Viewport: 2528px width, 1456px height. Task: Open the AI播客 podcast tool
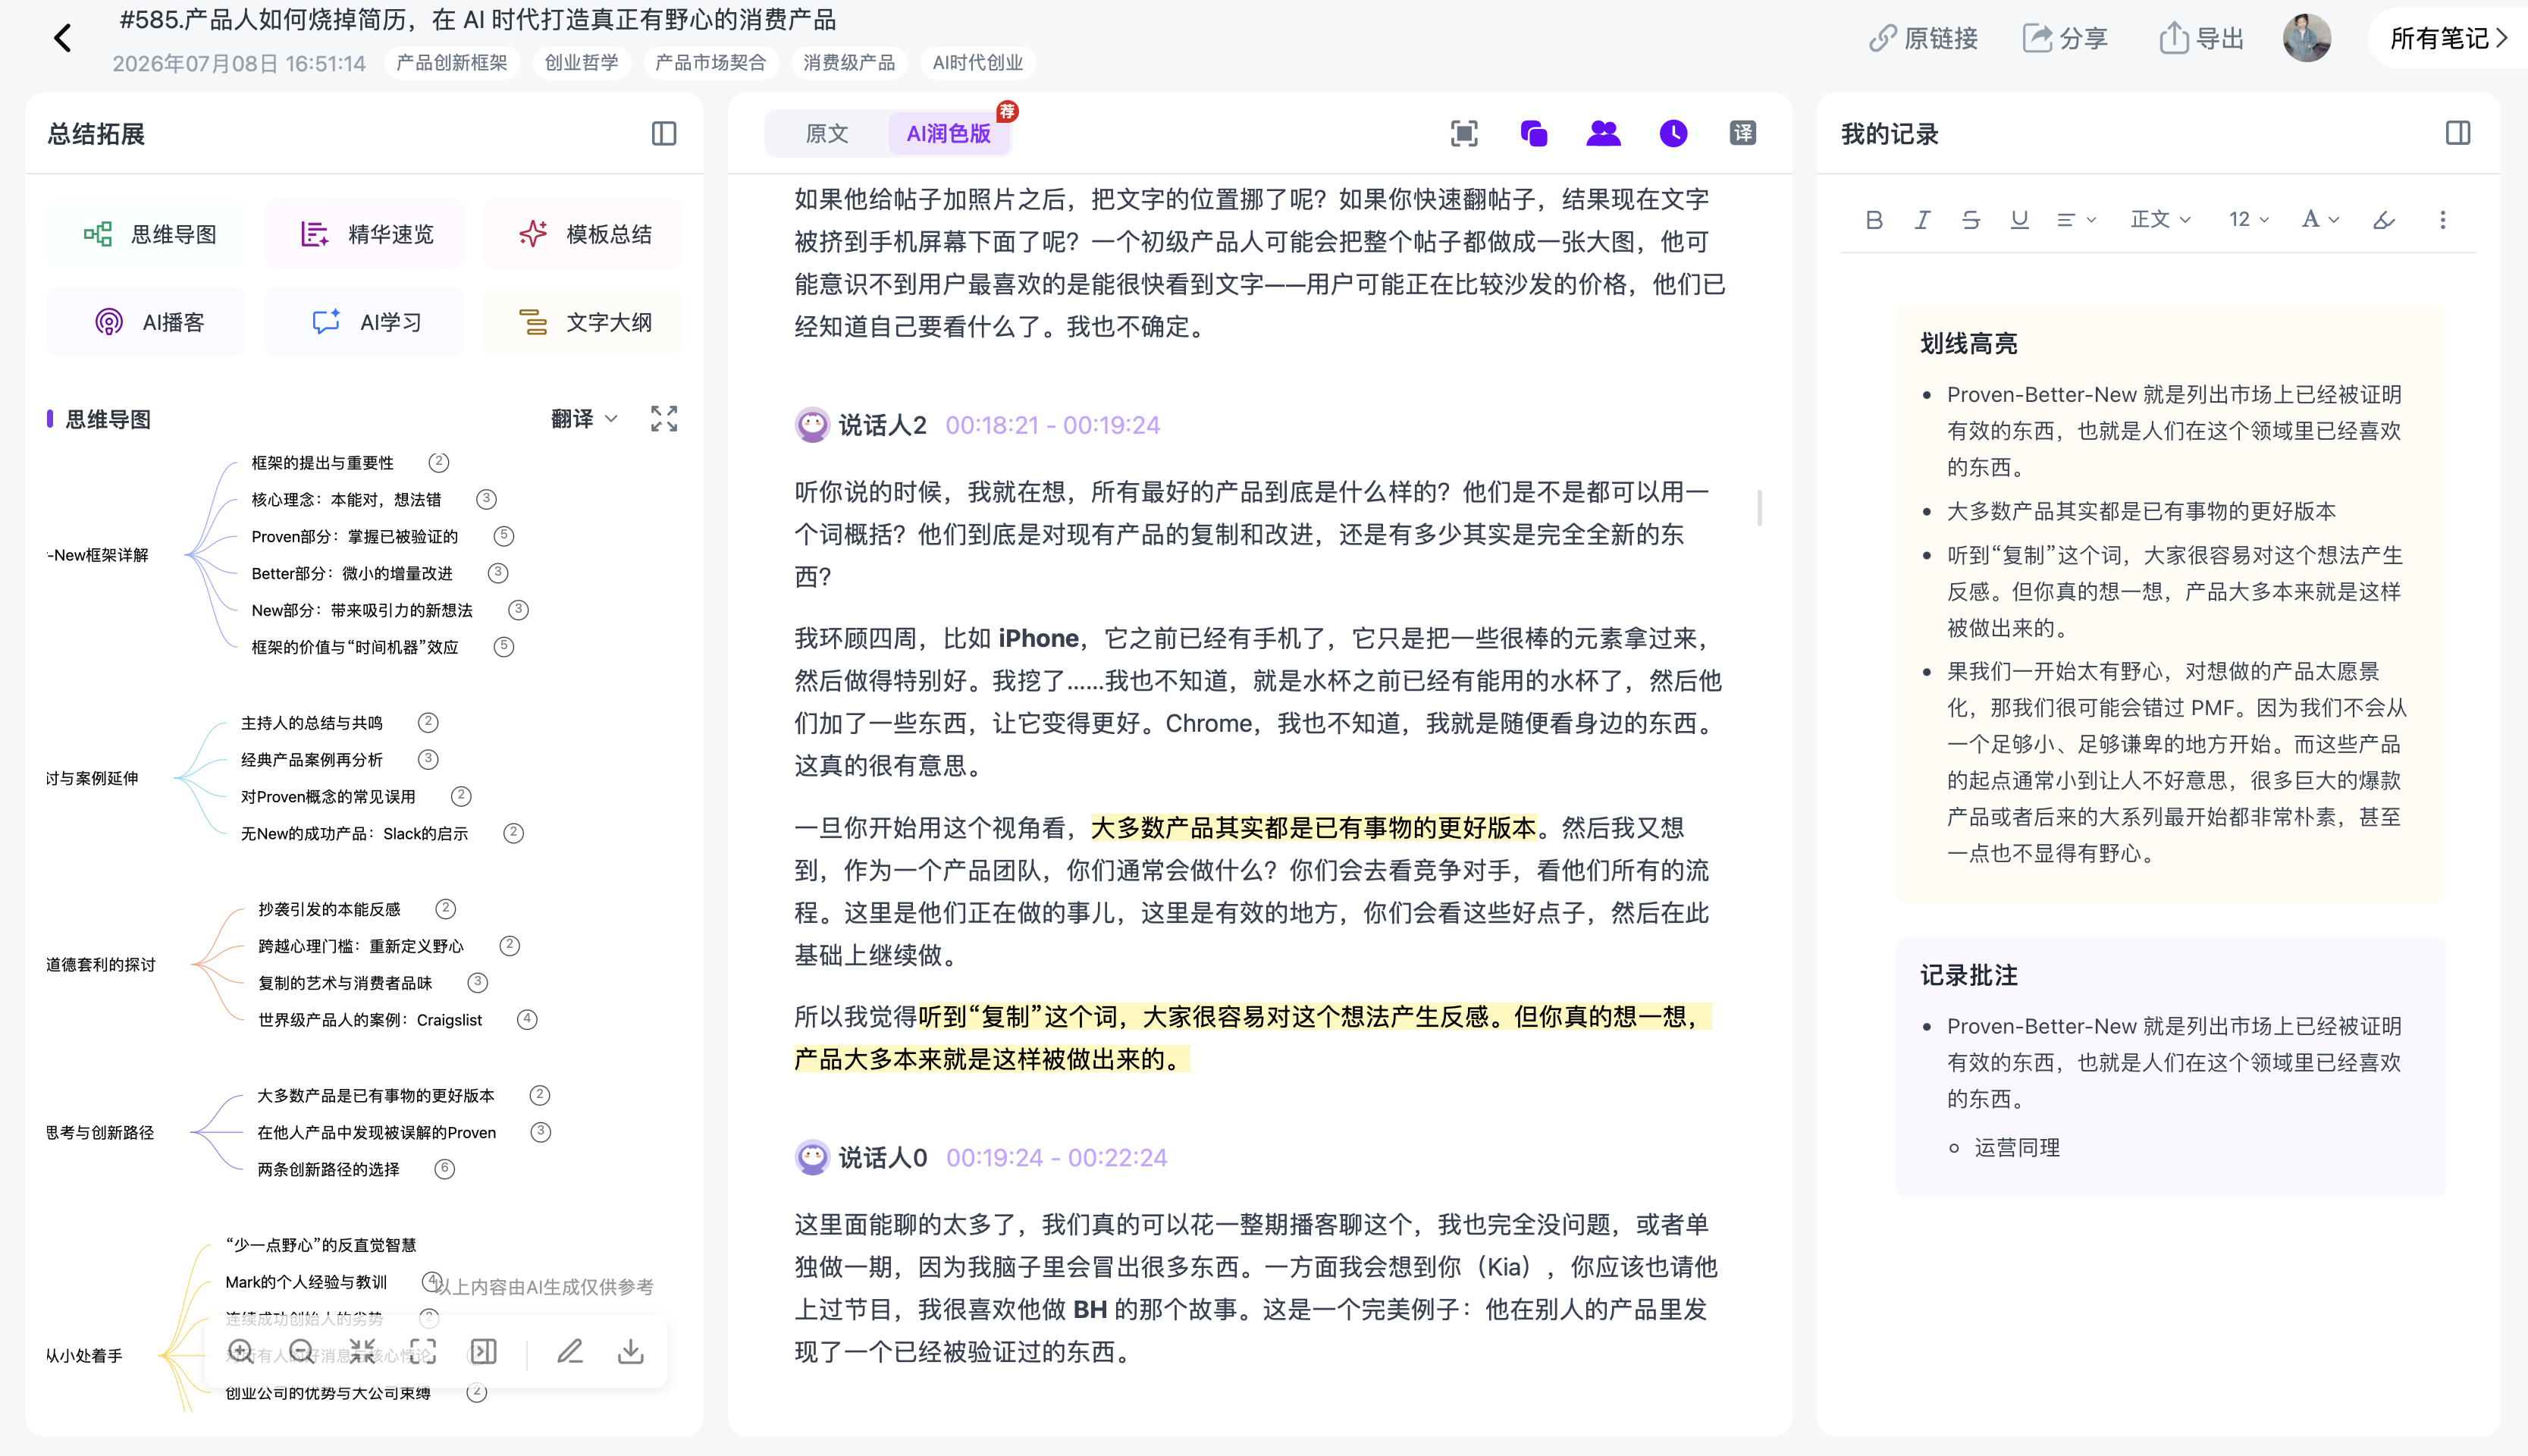(147, 322)
